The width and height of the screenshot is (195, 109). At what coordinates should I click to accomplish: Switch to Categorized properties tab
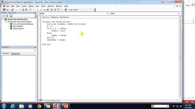tap(15, 54)
